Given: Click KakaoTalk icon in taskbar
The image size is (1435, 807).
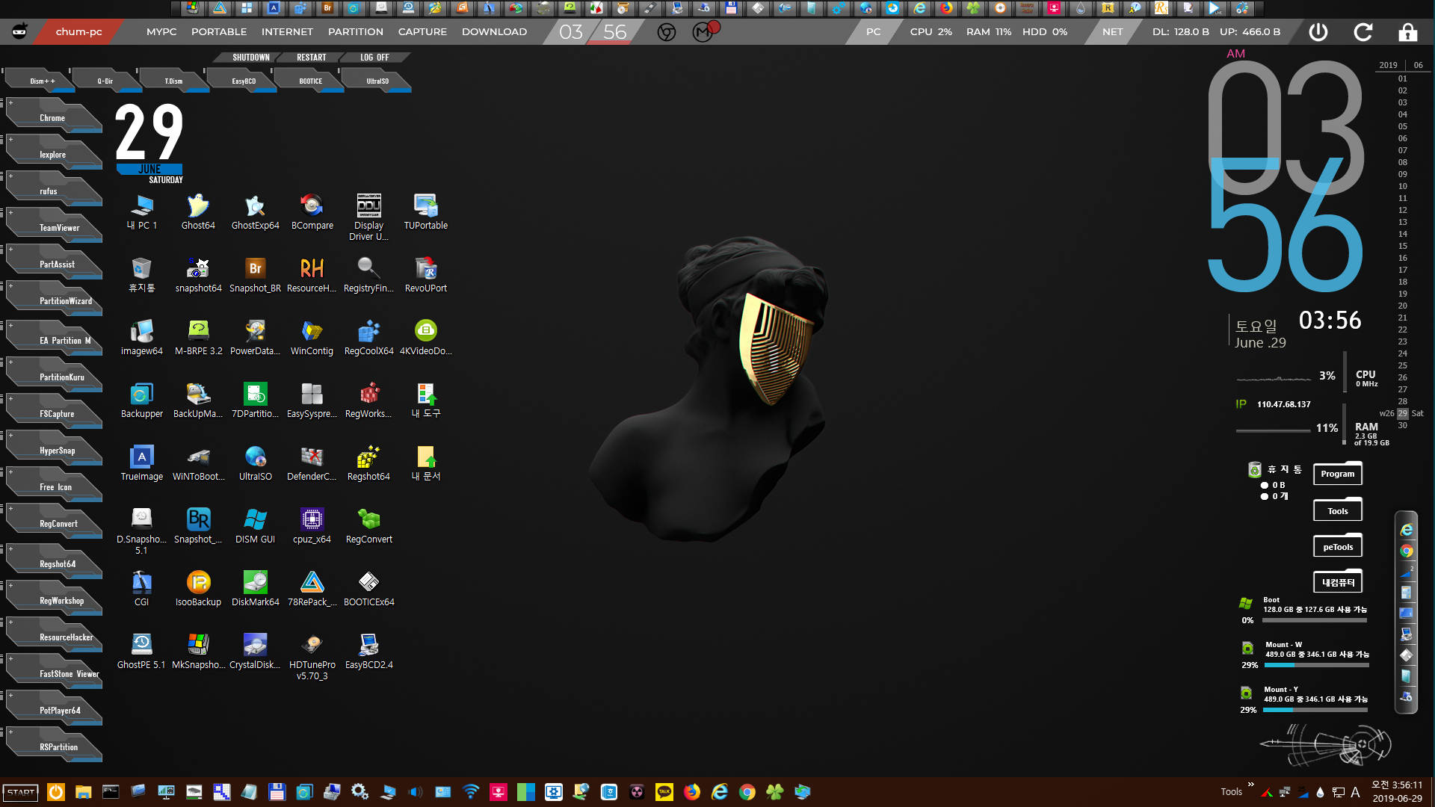Looking at the screenshot, I should tap(664, 792).
